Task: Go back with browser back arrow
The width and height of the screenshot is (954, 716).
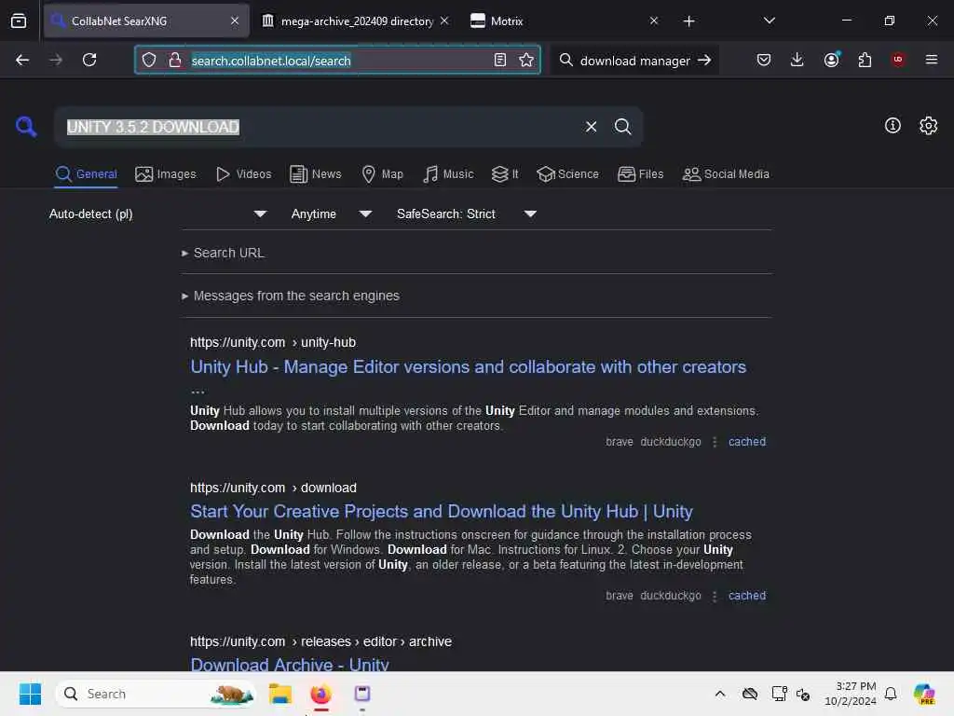Action: coord(22,60)
